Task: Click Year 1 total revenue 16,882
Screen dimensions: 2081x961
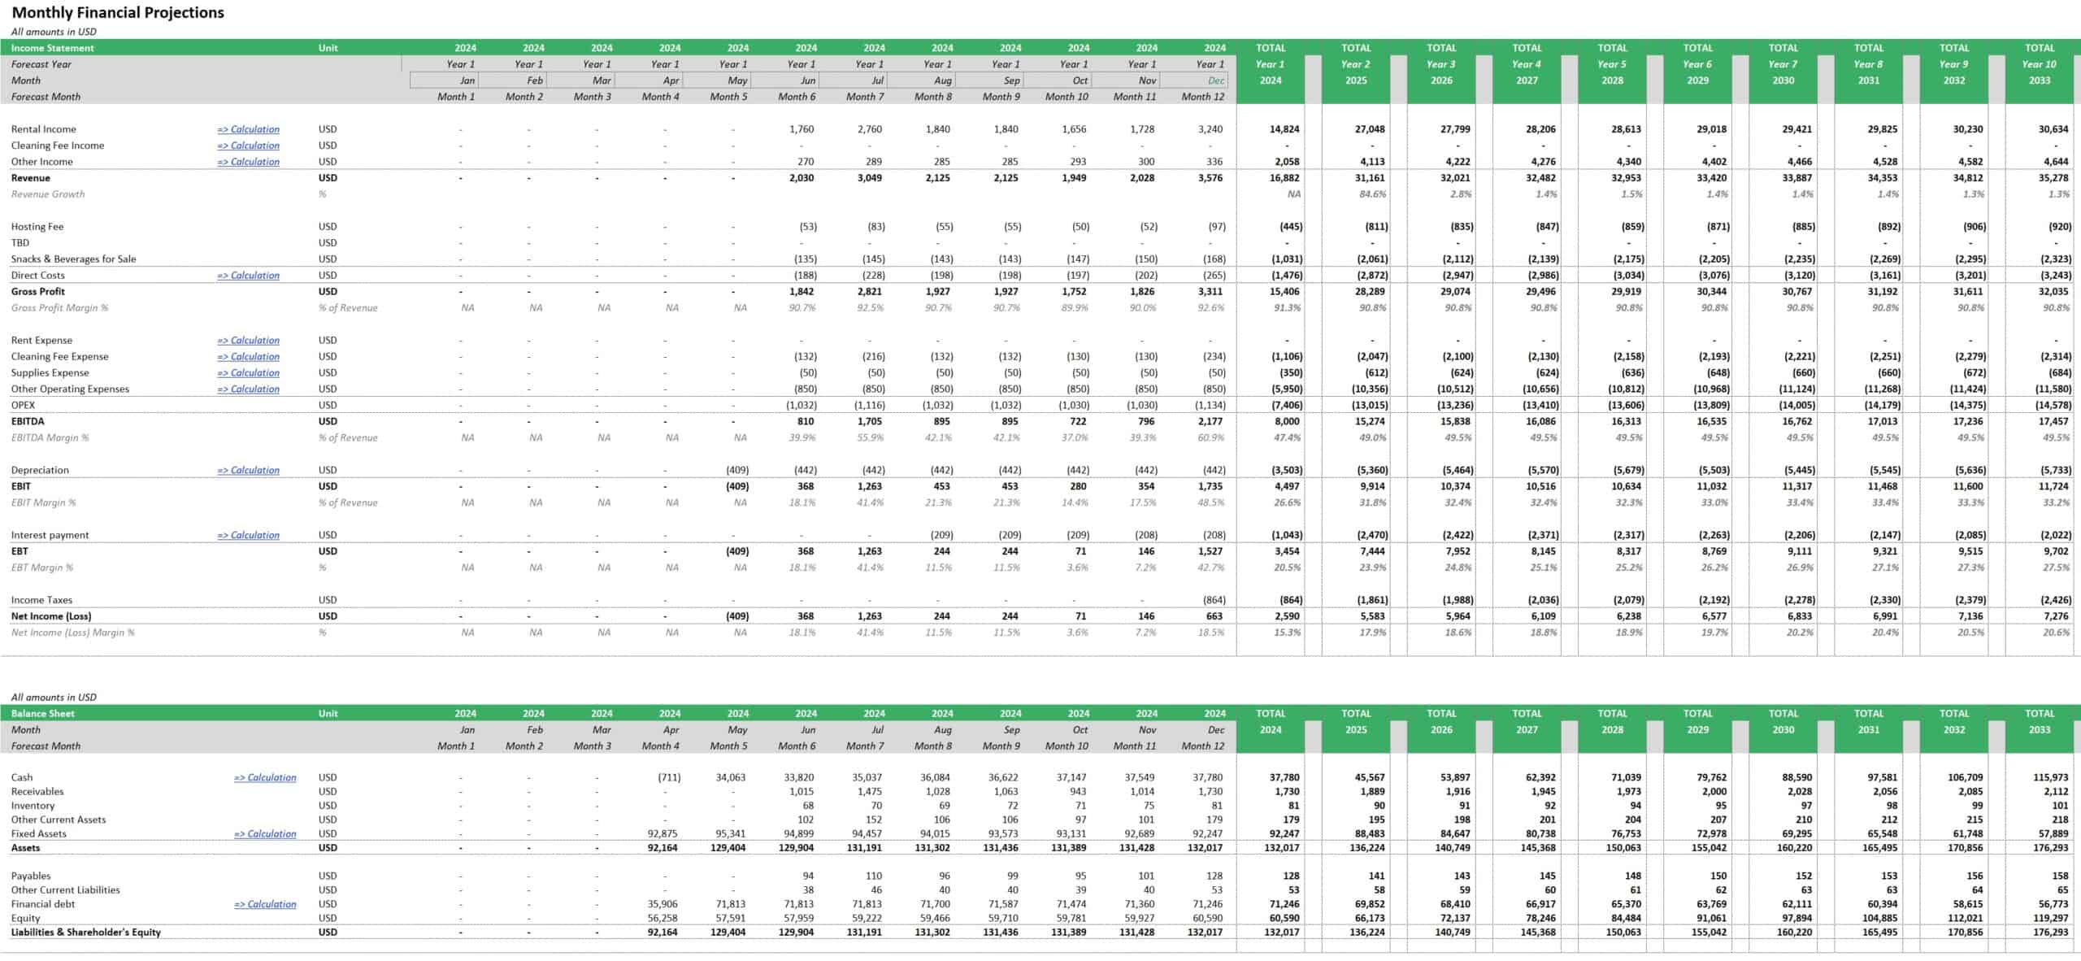Action: pyautogui.click(x=1284, y=178)
